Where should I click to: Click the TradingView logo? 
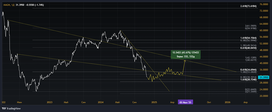11,108
